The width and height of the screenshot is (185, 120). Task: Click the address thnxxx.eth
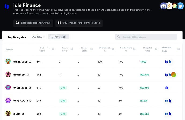pos(19,75)
